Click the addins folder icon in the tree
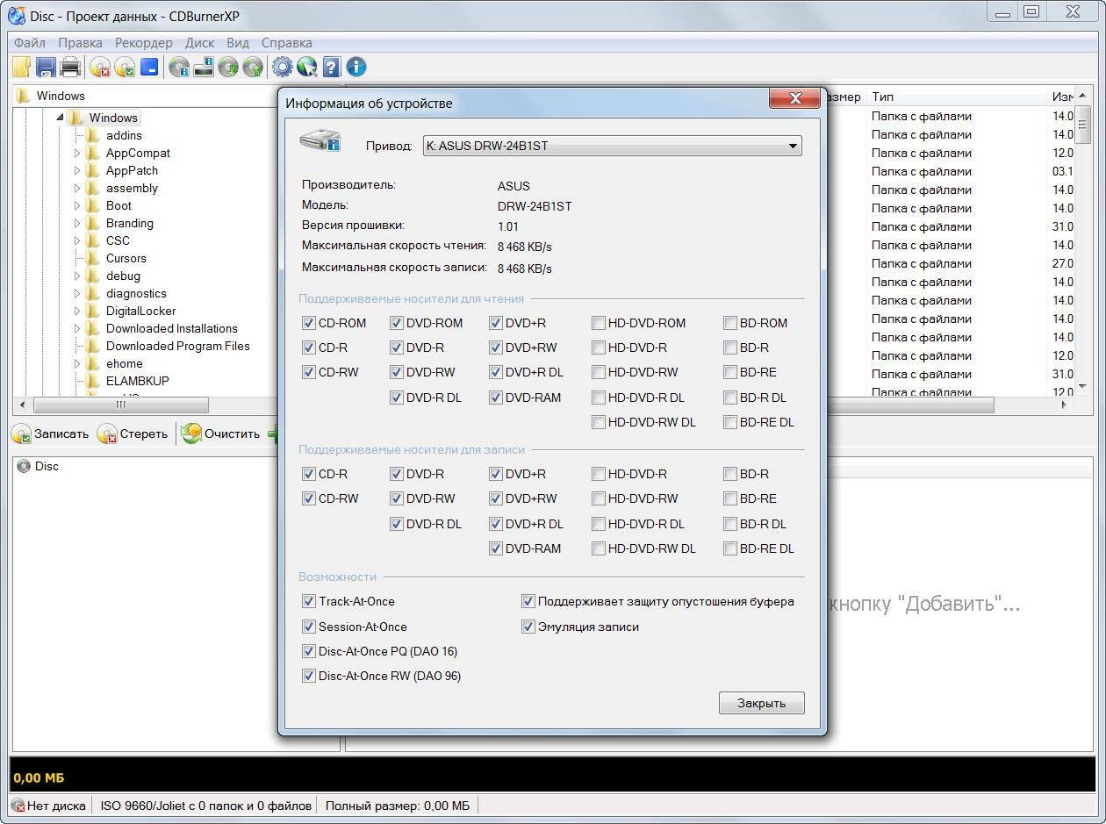 93,135
